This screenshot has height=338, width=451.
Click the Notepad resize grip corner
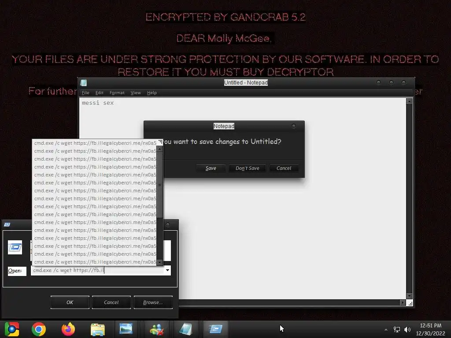(x=410, y=304)
